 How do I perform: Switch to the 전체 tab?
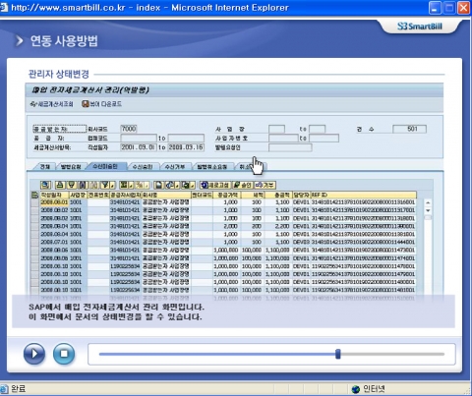(45, 167)
